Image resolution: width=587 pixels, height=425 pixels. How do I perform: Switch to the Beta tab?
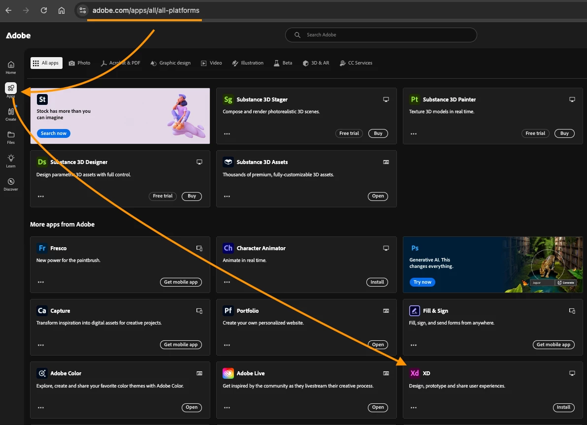coord(283,63)
